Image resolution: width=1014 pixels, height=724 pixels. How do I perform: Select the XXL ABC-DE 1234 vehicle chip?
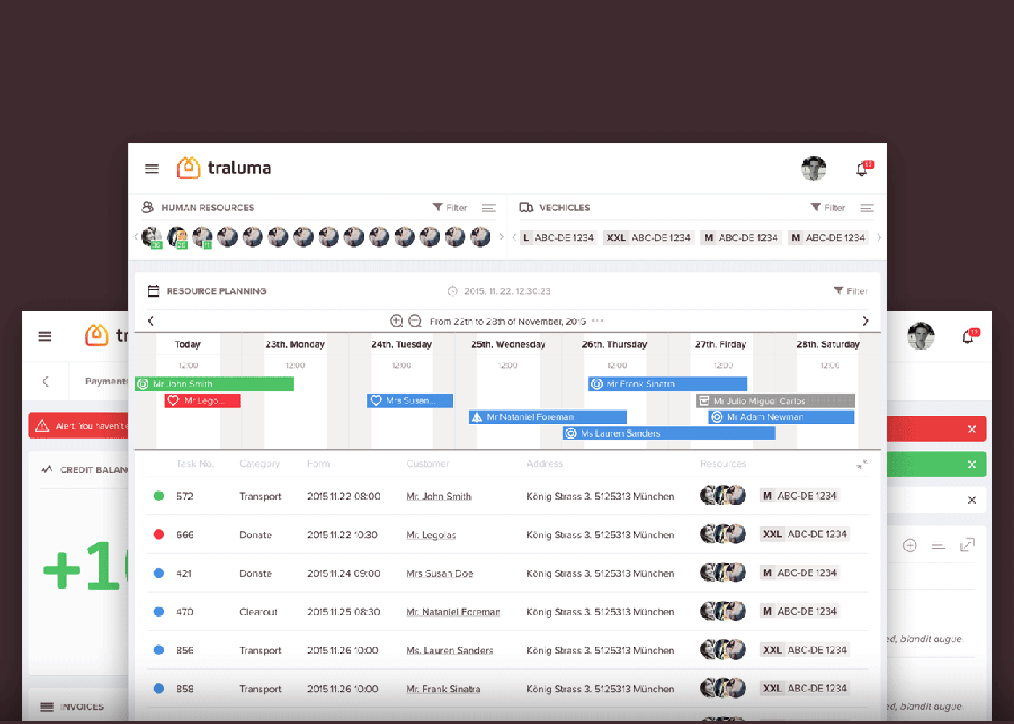[x=648, y=237]
